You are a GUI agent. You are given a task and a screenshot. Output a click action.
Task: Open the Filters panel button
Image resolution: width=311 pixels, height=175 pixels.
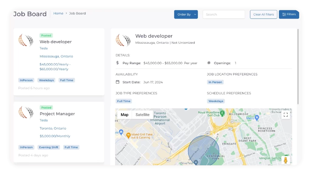(289, 14)
